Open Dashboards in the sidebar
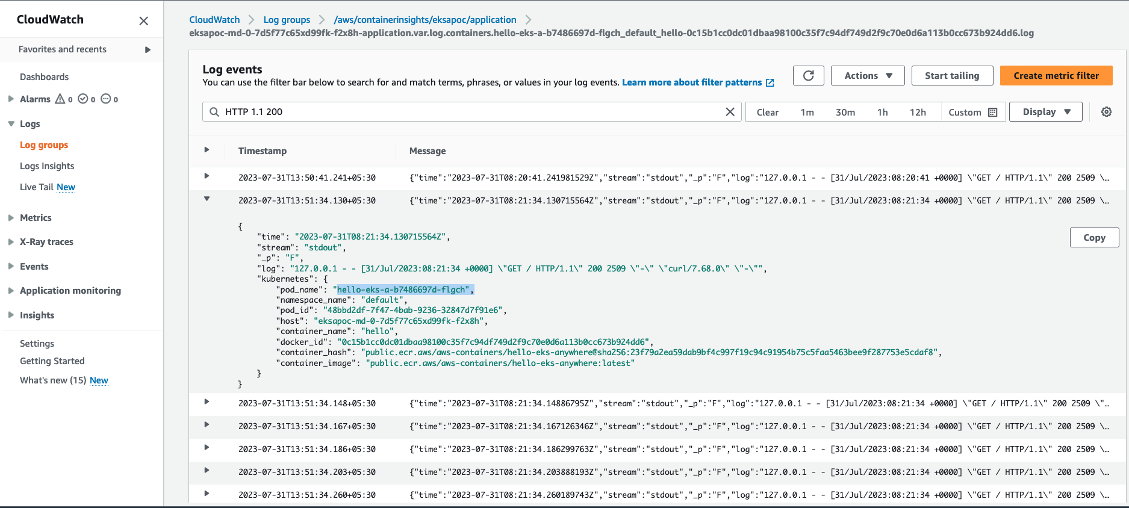1129x508 pixels. (x=44, y=77)
